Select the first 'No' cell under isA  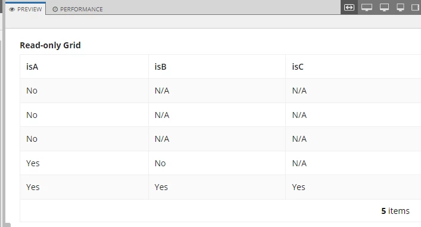84,91
